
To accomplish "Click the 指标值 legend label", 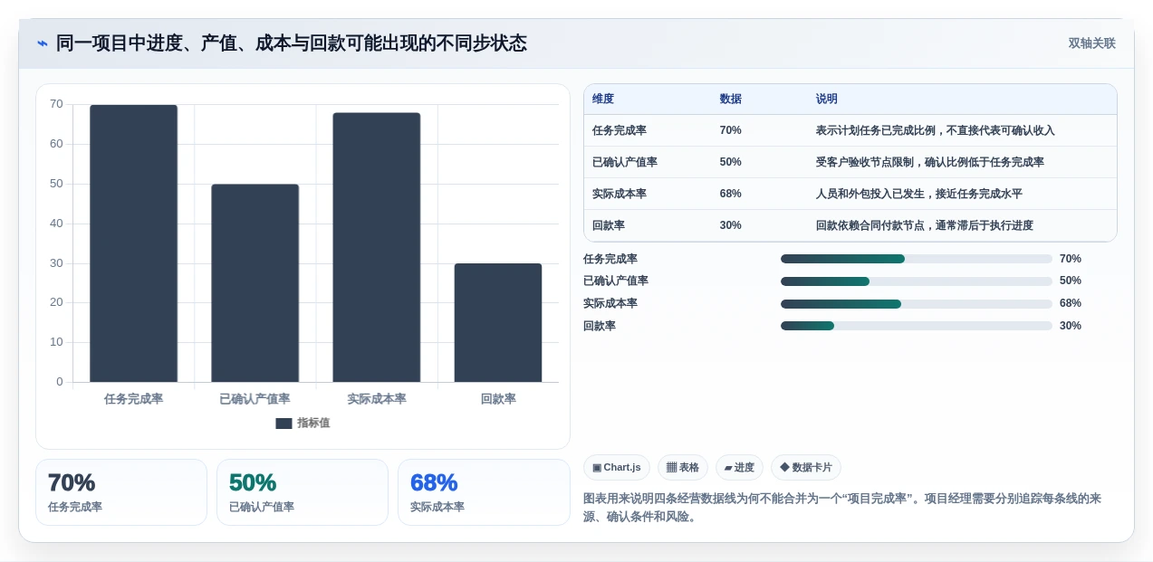I will tap(313, 424).
